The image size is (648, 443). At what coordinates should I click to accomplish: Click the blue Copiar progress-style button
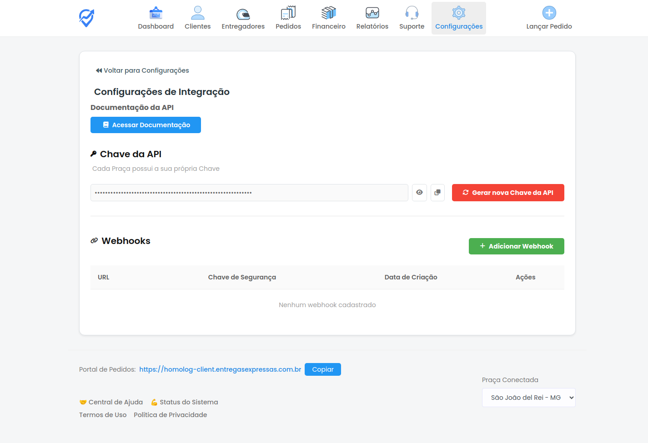pyautogui.click(x=323, y=369)
